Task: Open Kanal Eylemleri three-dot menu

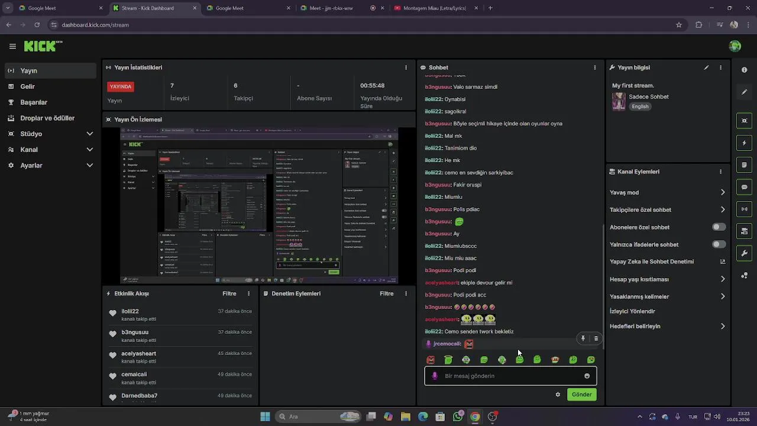Action: [720, 172]
